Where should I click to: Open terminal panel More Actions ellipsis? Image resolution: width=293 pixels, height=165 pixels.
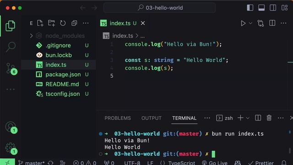[281, 118]
